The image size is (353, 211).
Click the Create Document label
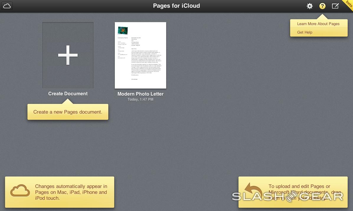click(x=68, y=94)
